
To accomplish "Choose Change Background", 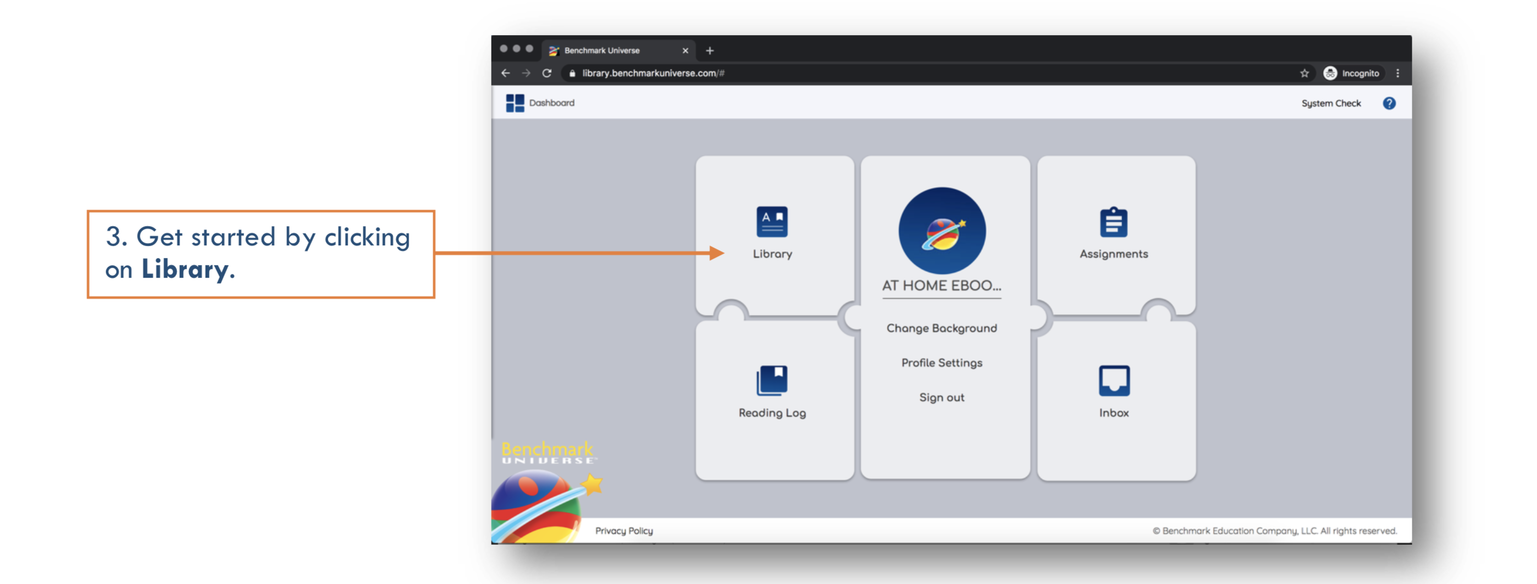I will click(942, 328).
